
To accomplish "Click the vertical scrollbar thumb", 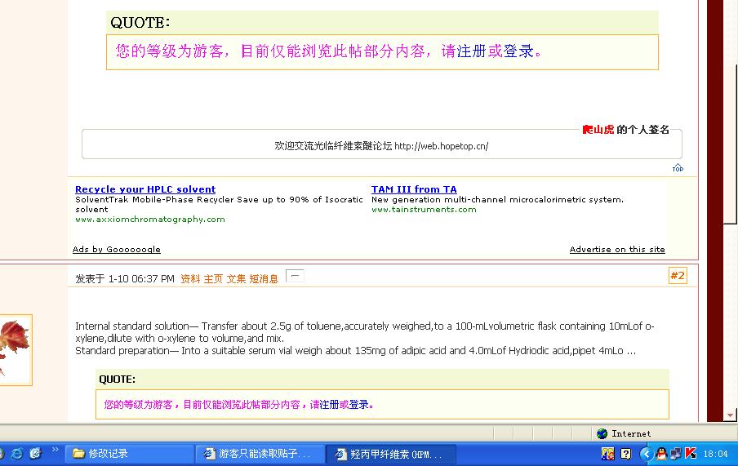I will 731,143.
